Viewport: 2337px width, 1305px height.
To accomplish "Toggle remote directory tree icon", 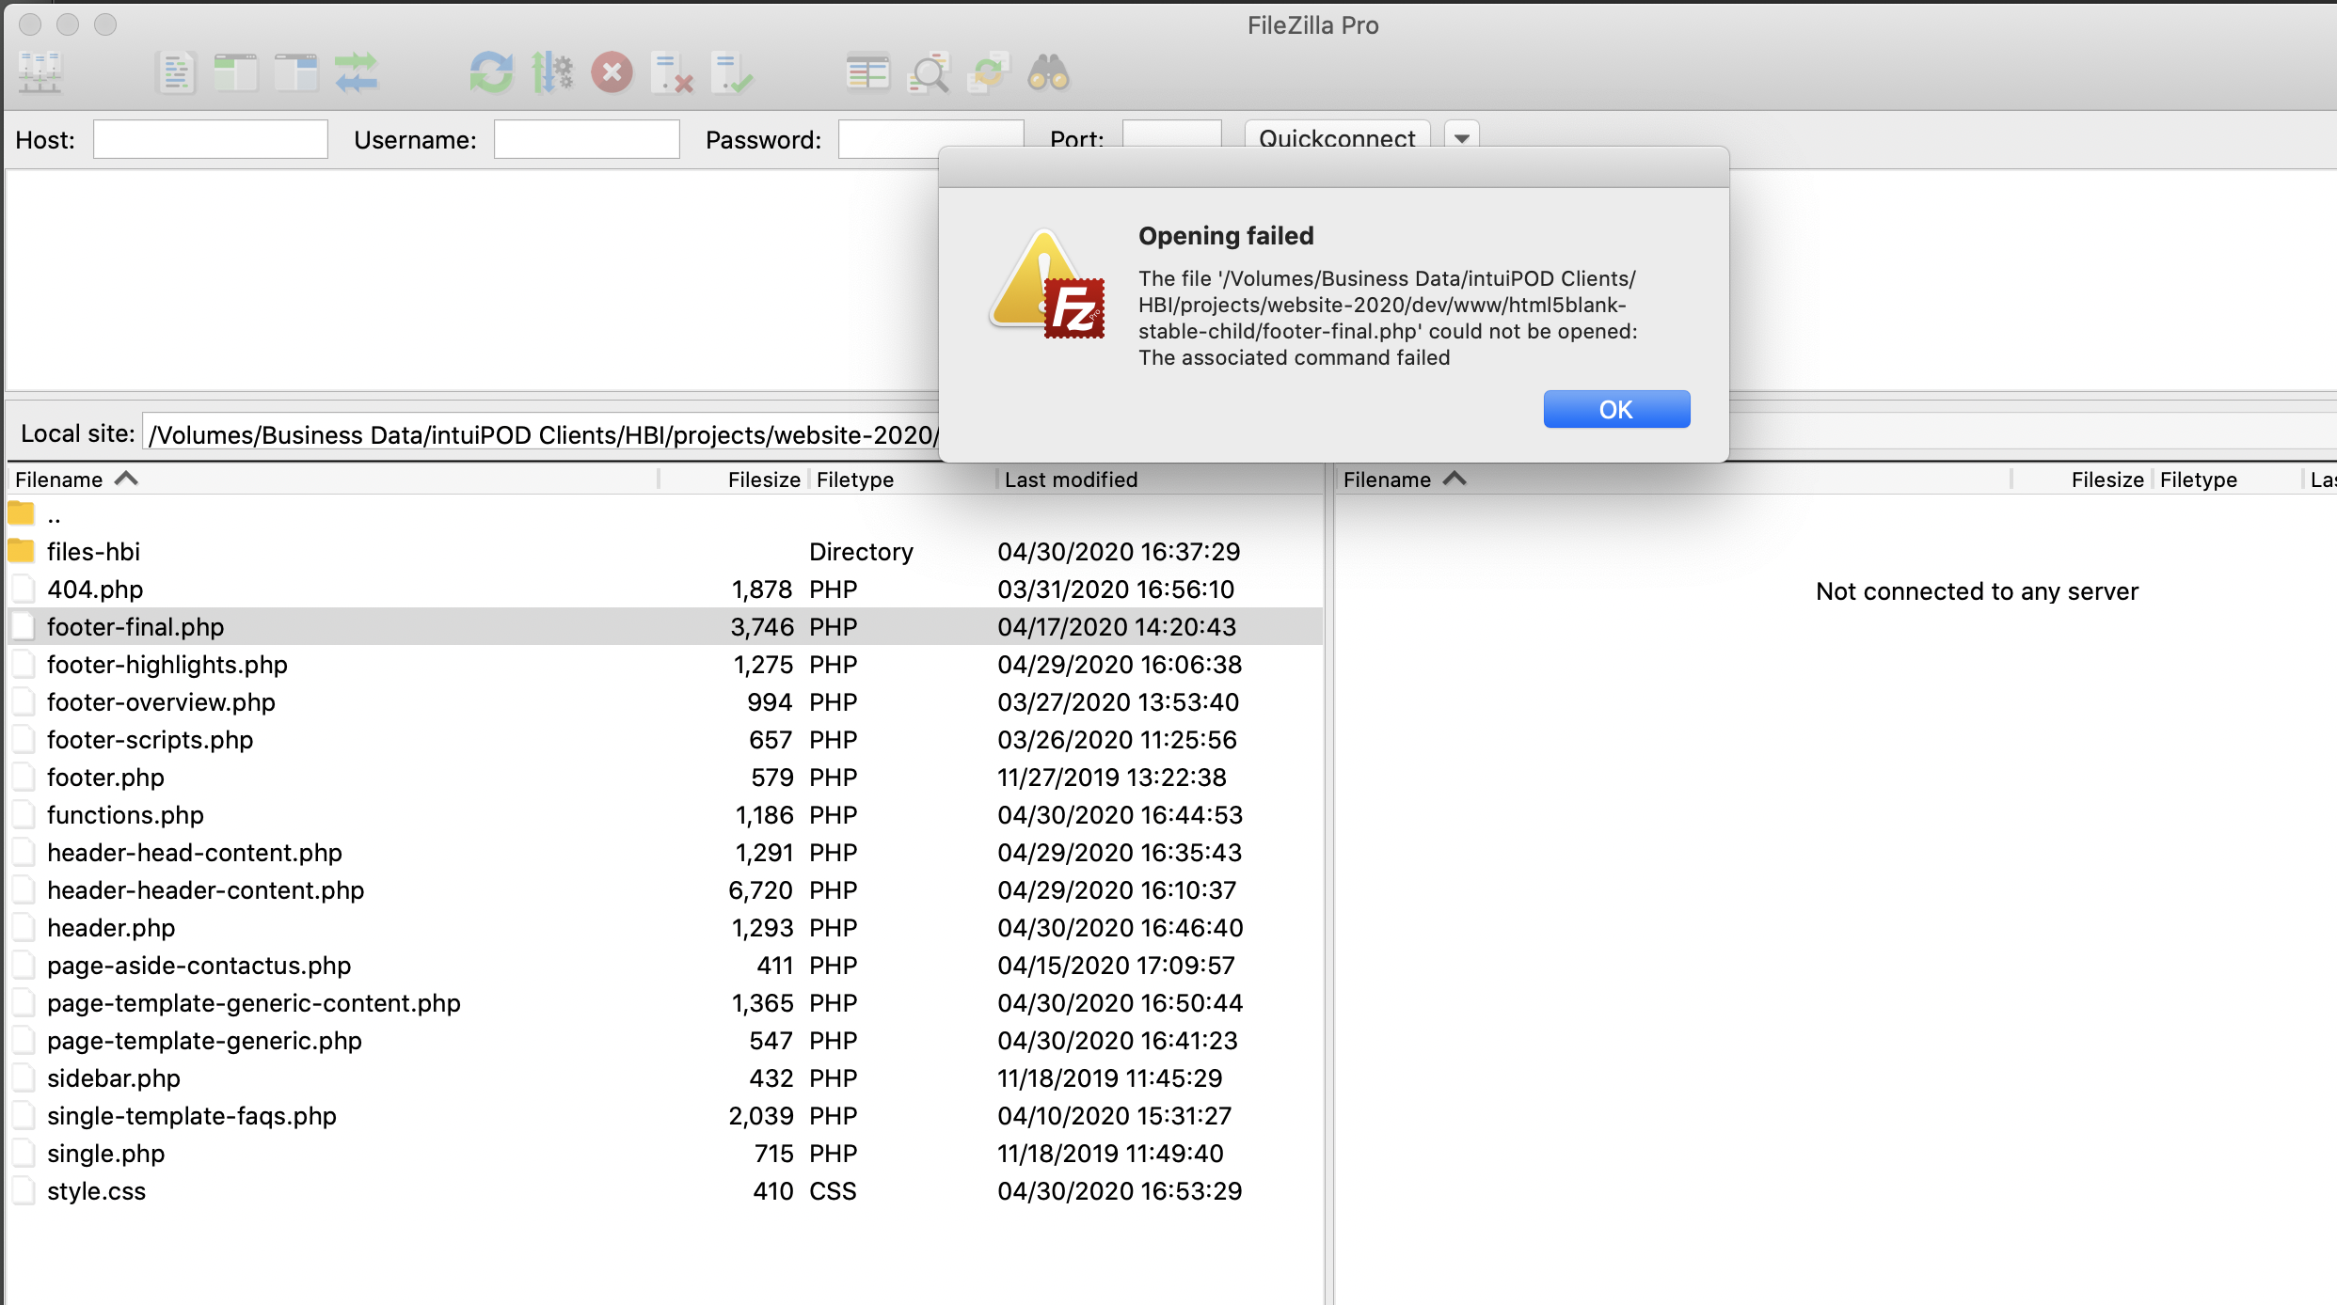I will click(295, 72).
